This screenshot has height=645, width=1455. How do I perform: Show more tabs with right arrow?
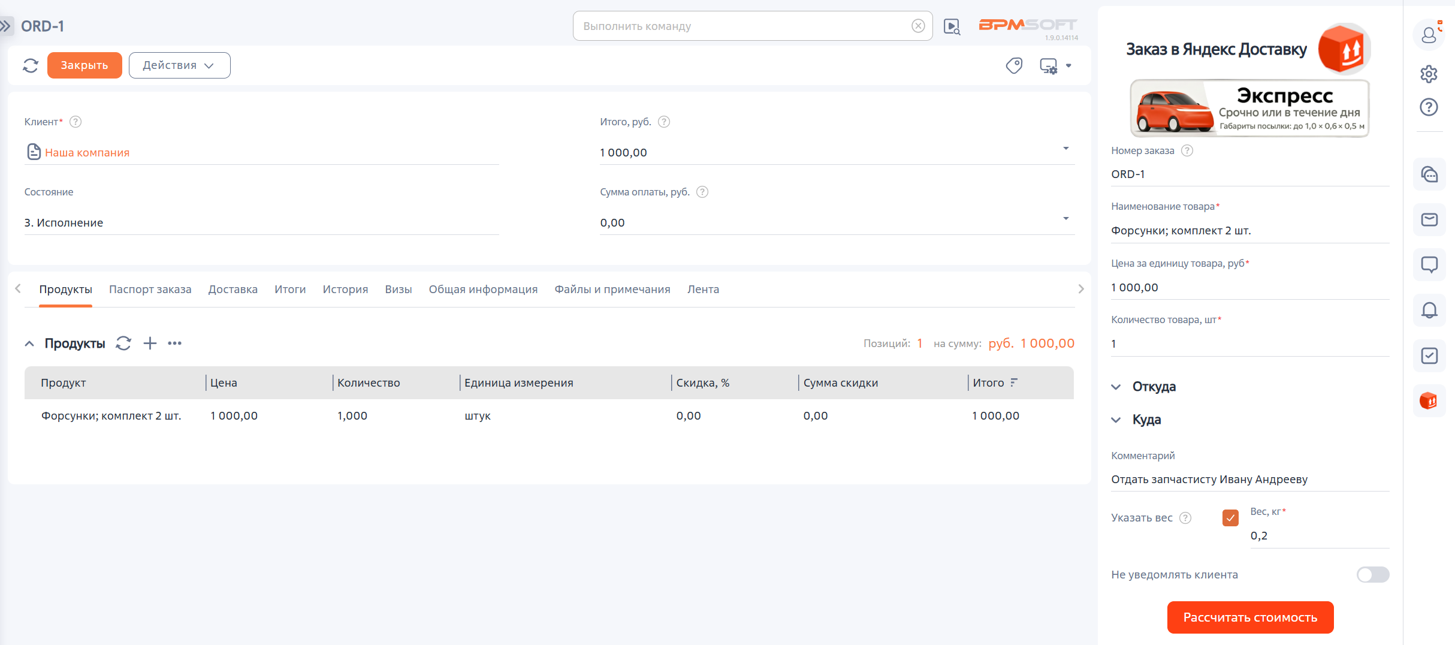pyautogui.click(x=1081, y=289)
